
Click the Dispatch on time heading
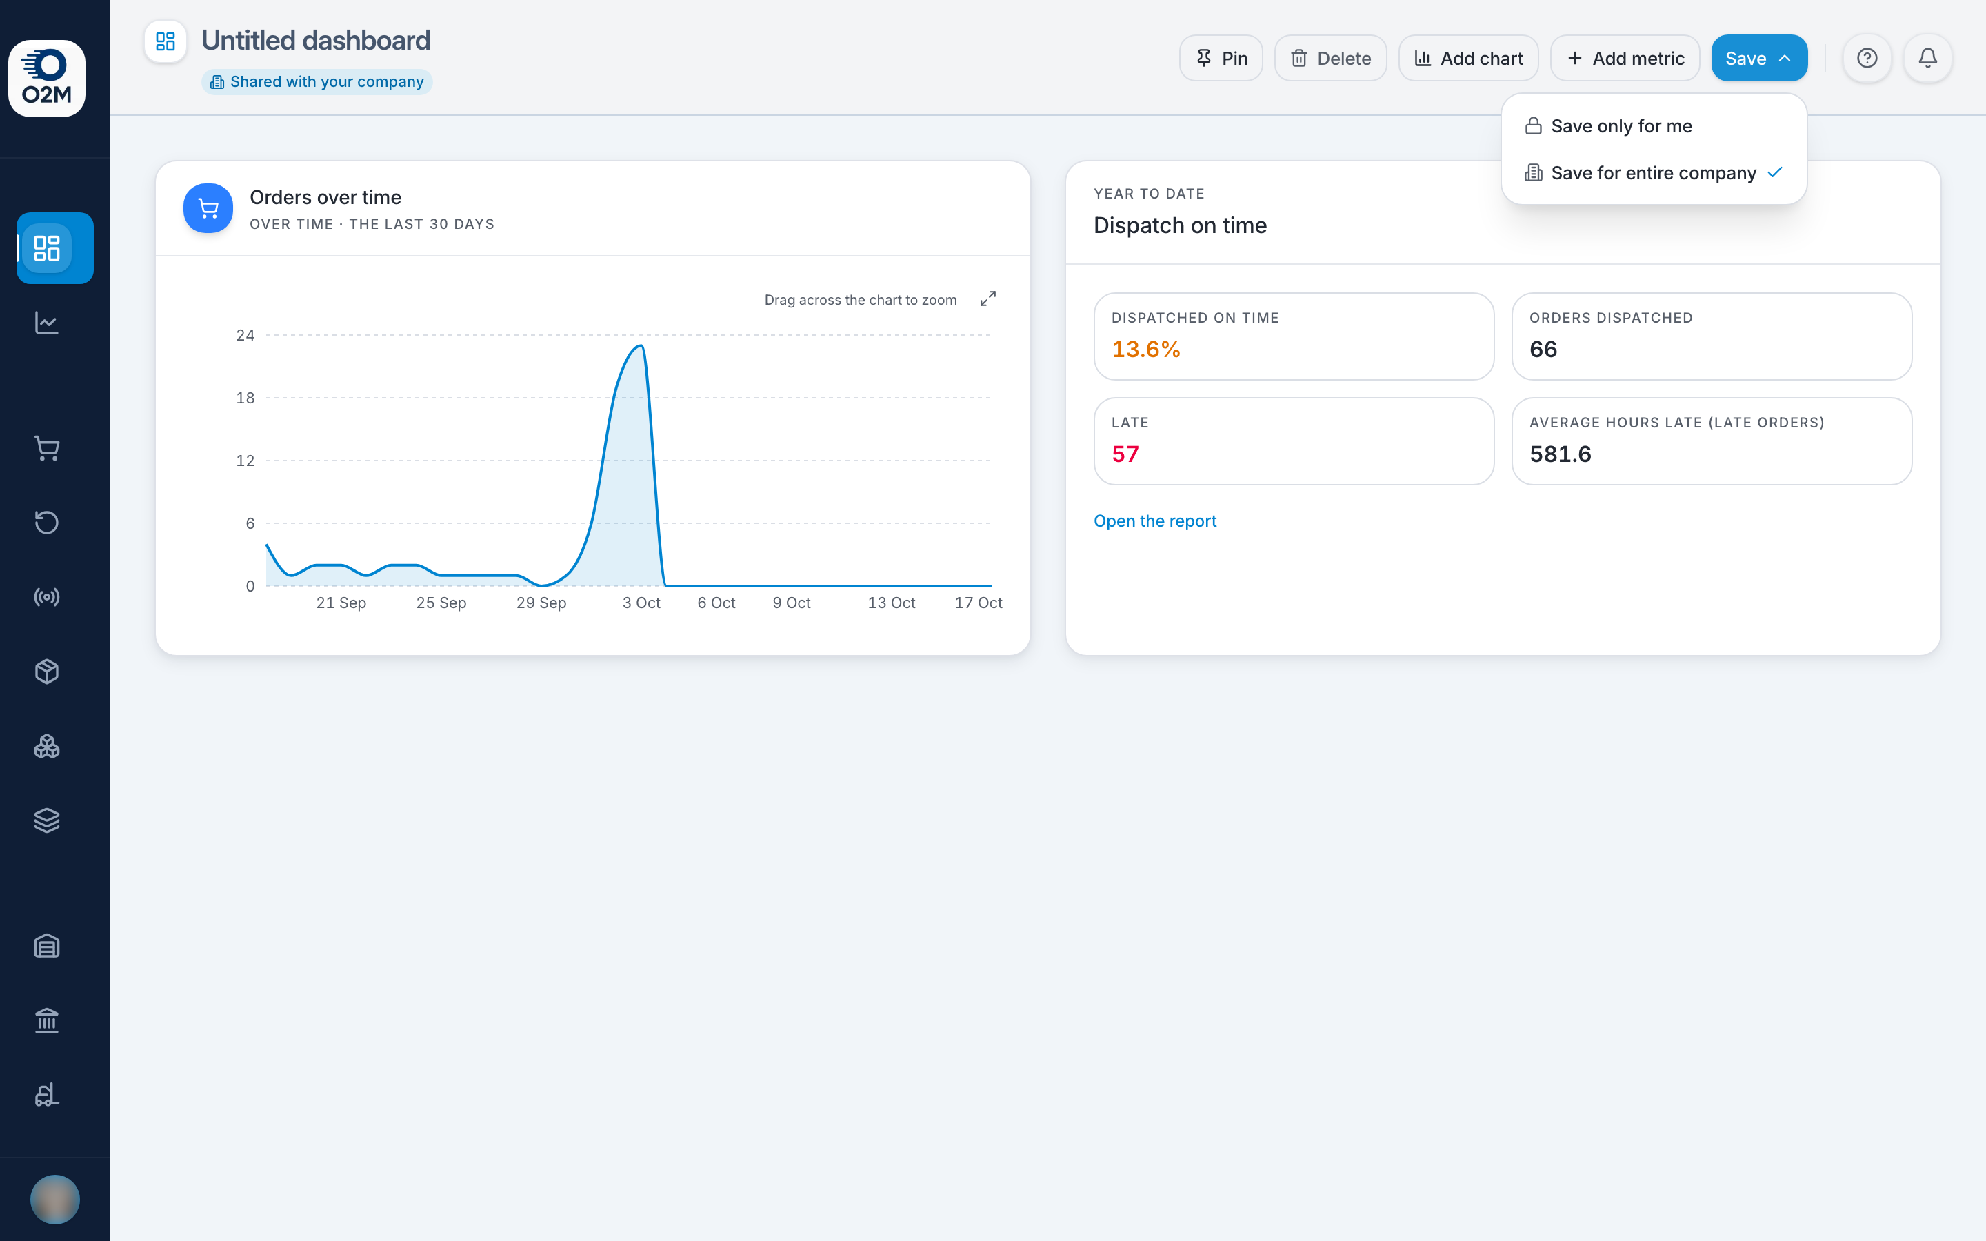(x=1180, y=225)
